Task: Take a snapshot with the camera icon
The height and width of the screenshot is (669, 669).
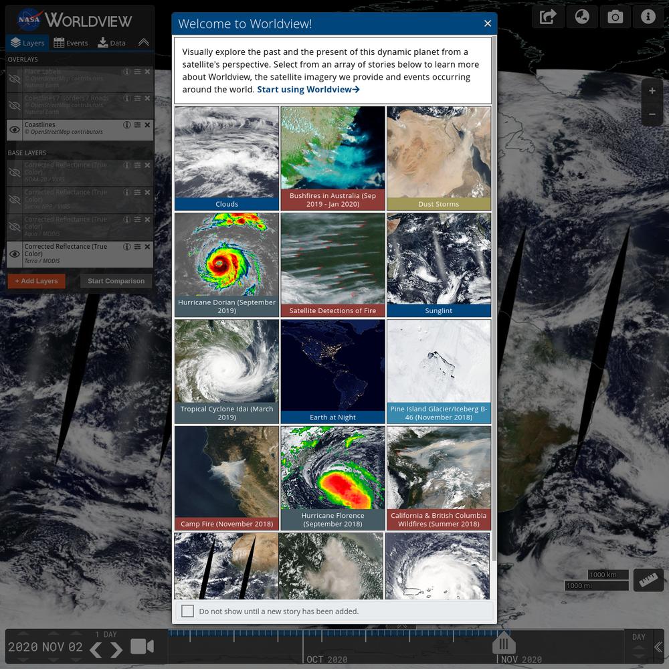Action: point(615,17)
